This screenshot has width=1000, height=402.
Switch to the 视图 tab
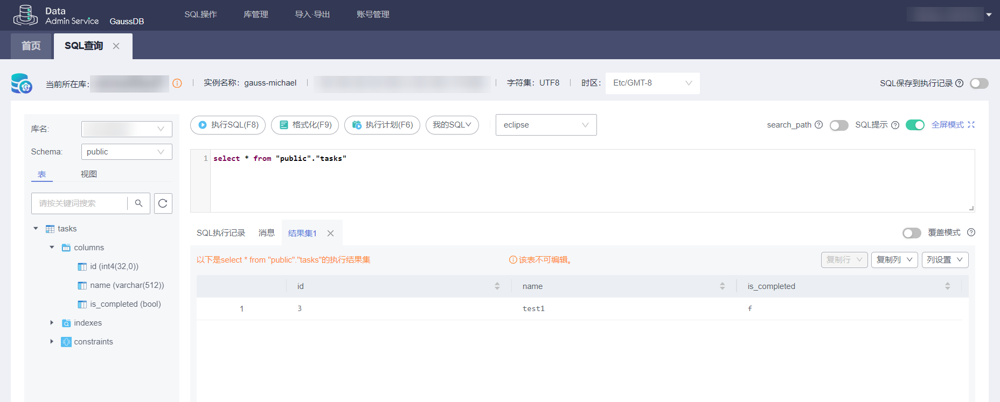tap(89, 174)
